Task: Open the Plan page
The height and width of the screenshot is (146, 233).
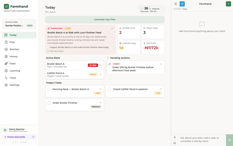Action: tap(19, 42)
